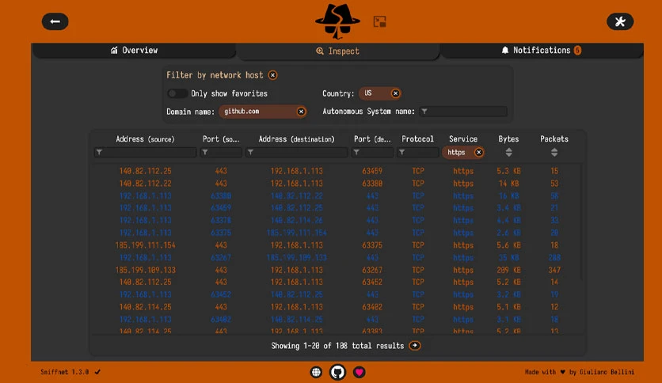
Task: Click the version check mark icon
Action: click(97, 372)
